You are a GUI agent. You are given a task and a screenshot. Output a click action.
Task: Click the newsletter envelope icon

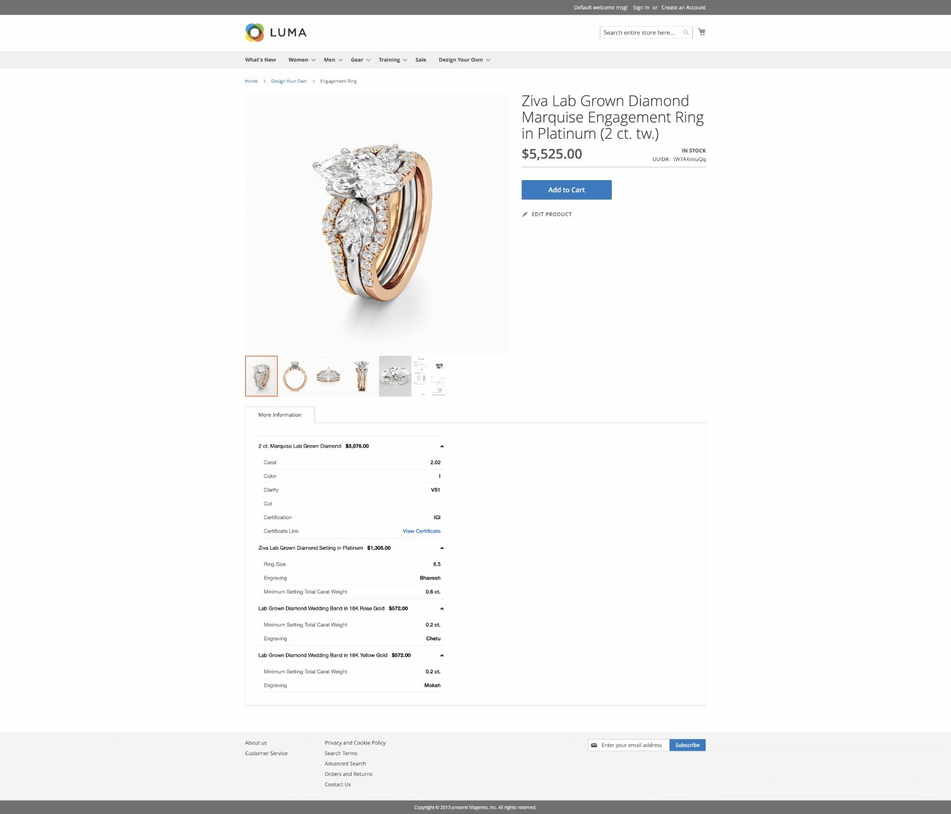pos(593,745)
